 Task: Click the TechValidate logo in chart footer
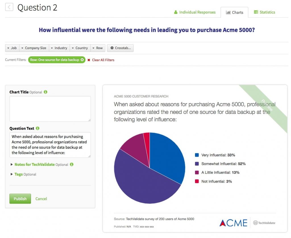(264, 223)
